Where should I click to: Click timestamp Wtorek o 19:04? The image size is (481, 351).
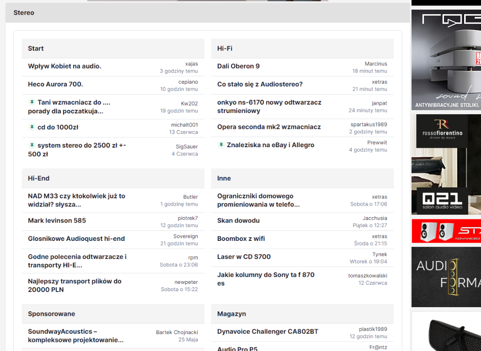369,261
